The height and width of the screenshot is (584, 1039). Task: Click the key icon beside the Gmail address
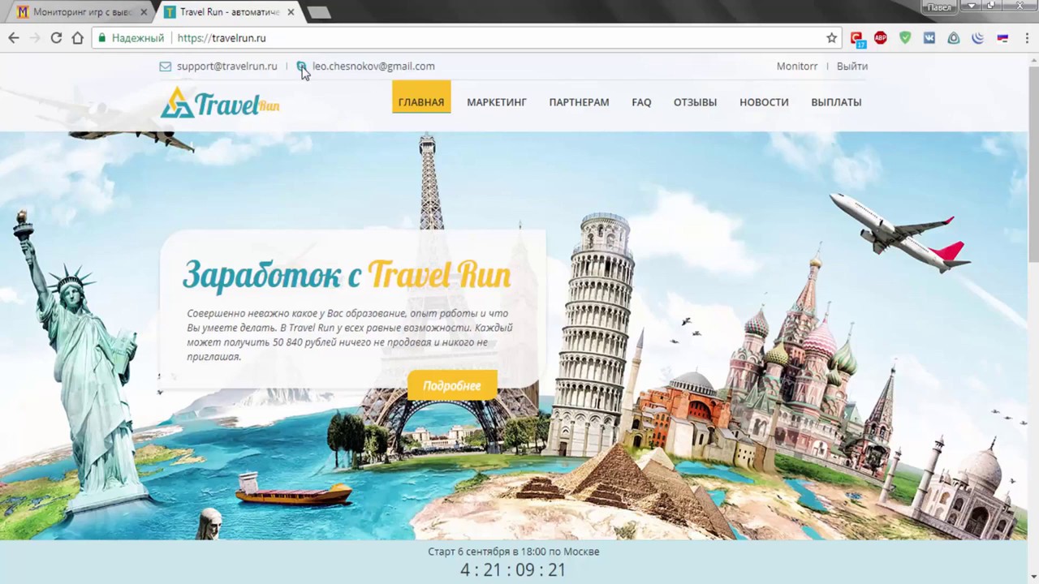click(x=301, y=67)
